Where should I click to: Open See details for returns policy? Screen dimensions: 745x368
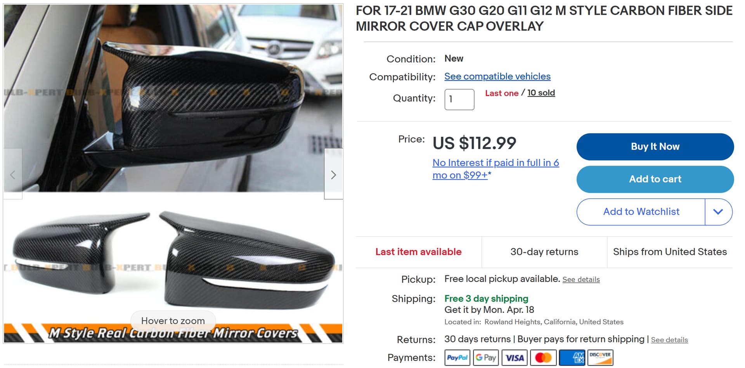669,340
